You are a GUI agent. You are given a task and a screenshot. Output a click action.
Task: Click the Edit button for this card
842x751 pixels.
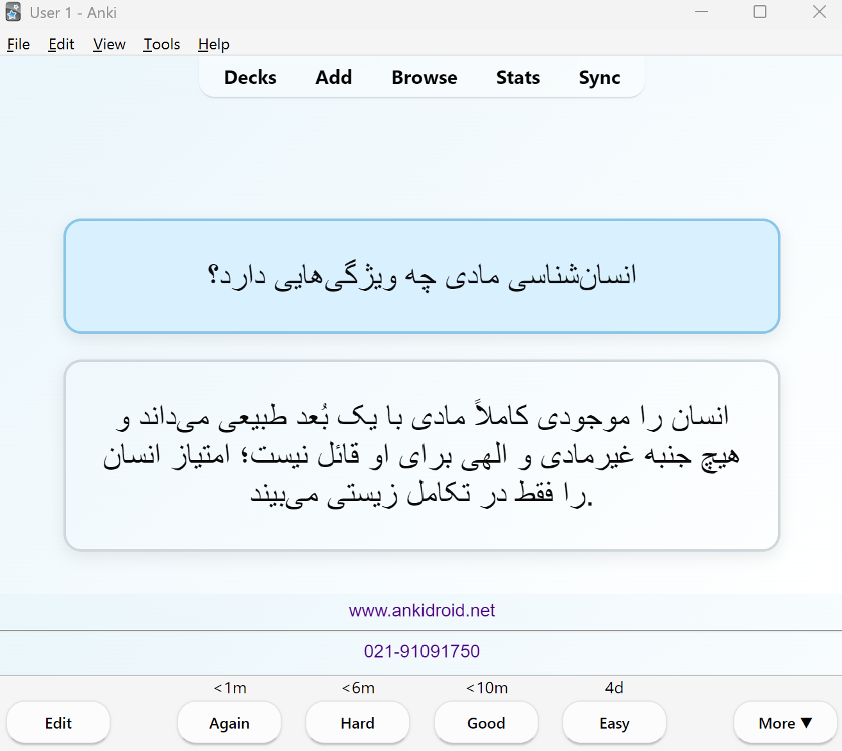pyautogui.click(x=58, y=723)
